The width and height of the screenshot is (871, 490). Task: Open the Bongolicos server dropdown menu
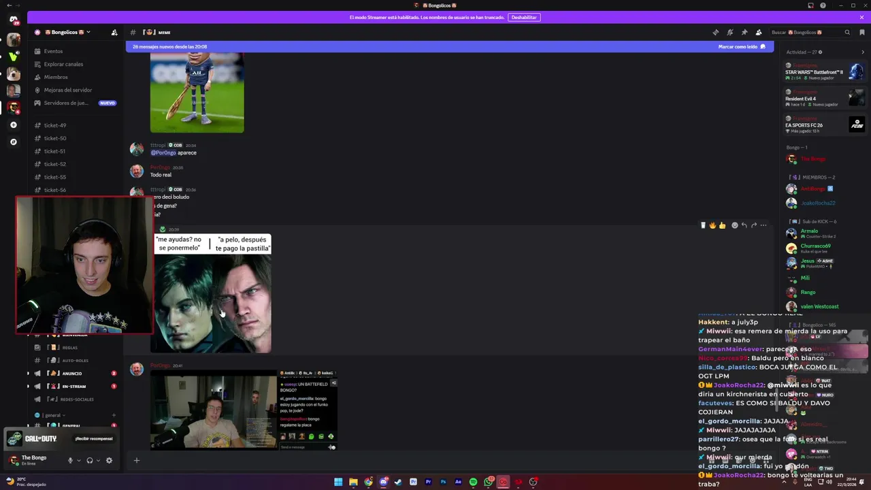click(67, 32)
